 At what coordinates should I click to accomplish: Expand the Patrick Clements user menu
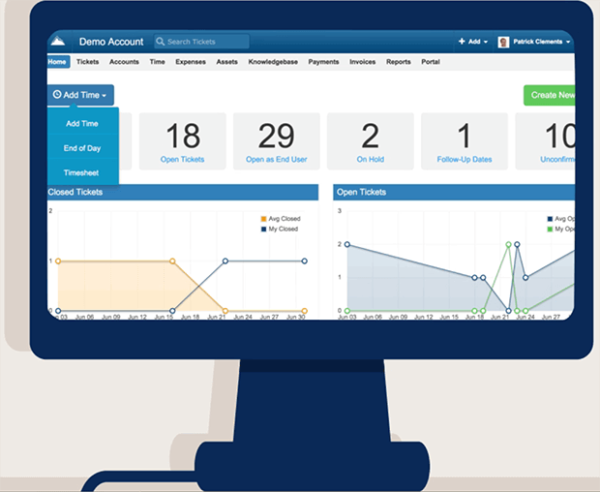click(x=542, y=42)
